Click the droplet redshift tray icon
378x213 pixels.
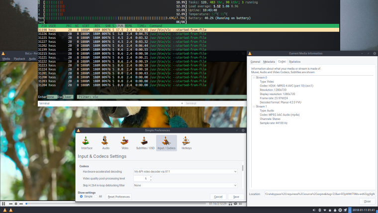335,210
